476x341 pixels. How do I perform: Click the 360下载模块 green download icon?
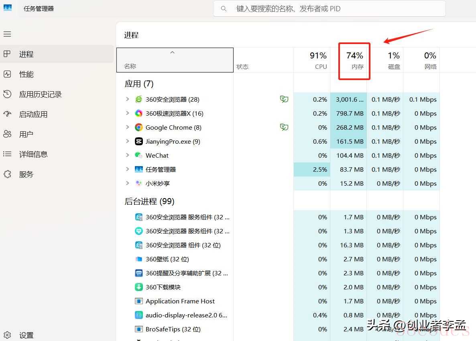[x=139, y=287]
